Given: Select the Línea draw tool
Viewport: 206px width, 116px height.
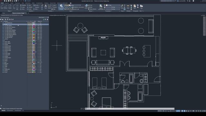Looking at the screenshot, I should click(x=2, y=6).
